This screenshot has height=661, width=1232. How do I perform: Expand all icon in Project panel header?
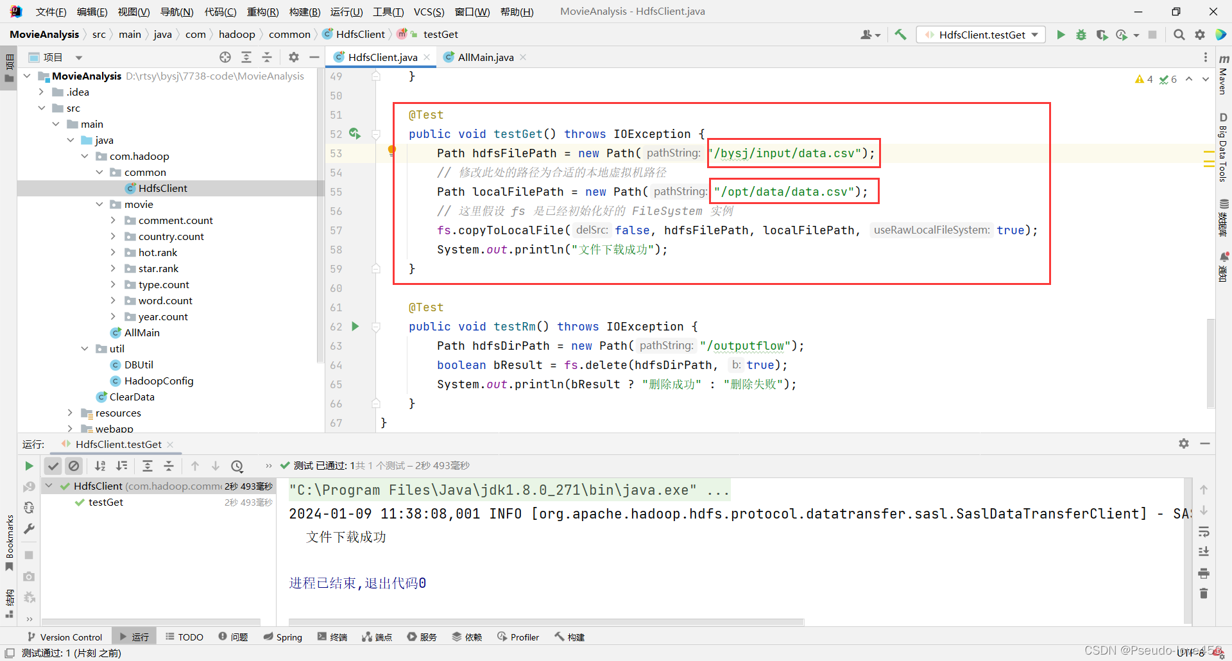click(x=246, y=57)
